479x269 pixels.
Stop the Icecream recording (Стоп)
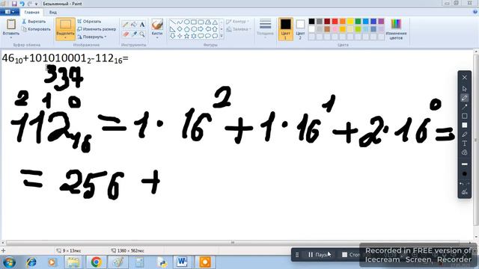pos(351,254)
